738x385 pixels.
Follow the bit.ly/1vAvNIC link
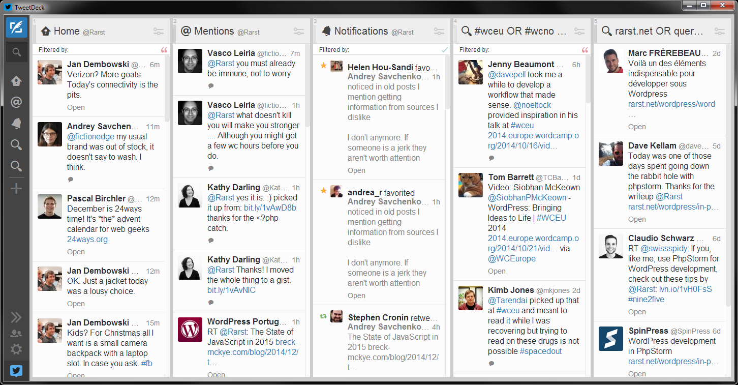click(x=231, y=290)
